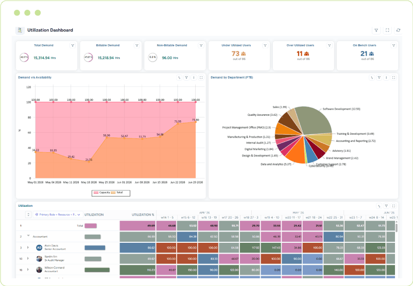The height and width of the screenshot is (286, 413).
Task: Enter fullscreen from the dashboard header
Action: (387, 30)
